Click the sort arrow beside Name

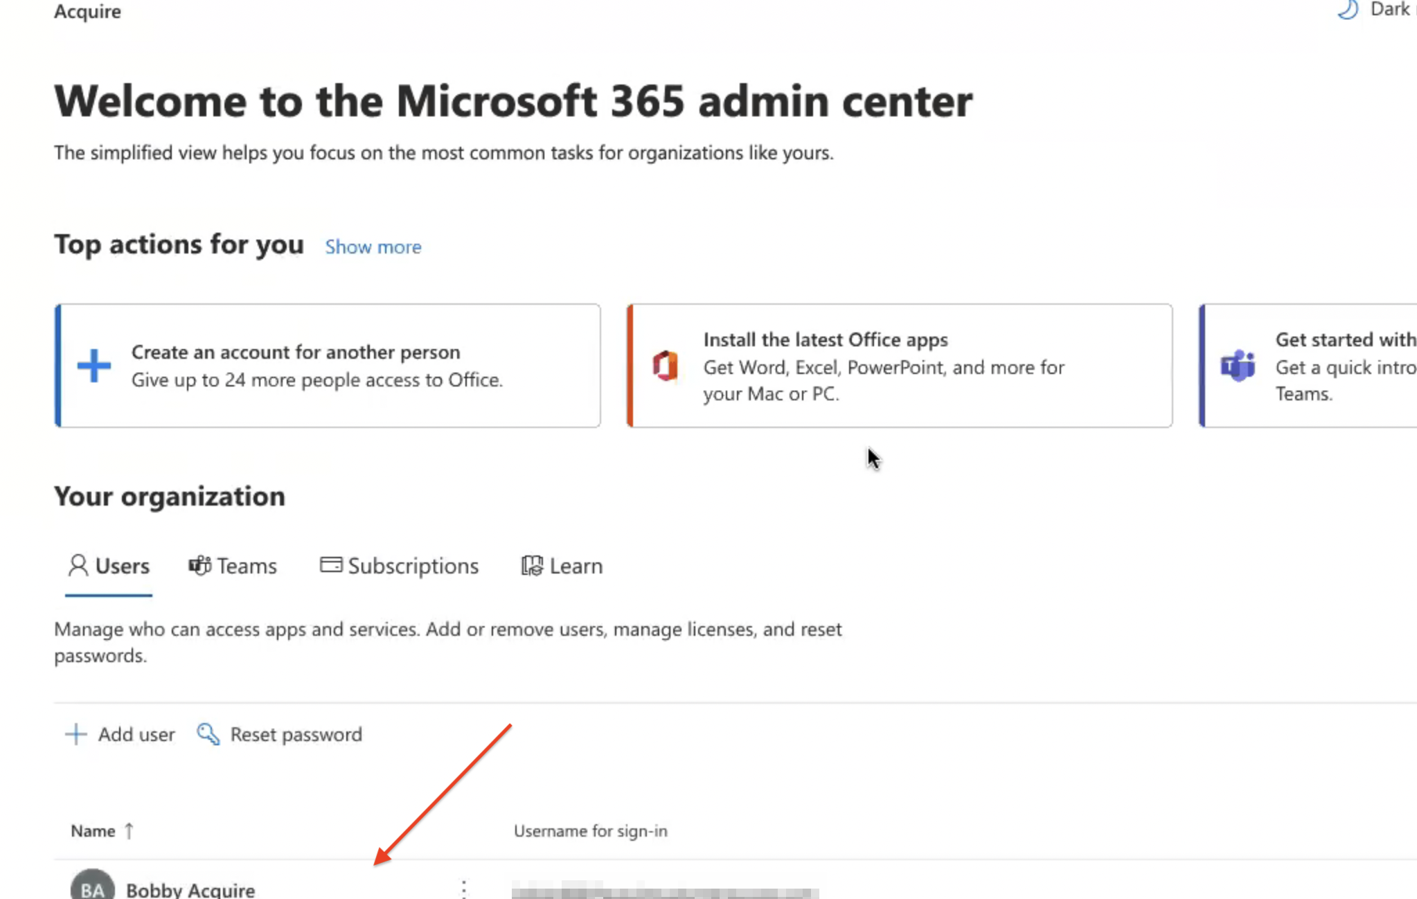(129, 830)
